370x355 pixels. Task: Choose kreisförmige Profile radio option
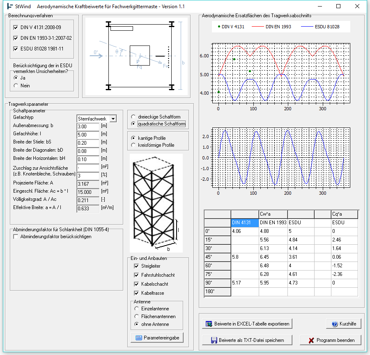(x=133, y=145)
